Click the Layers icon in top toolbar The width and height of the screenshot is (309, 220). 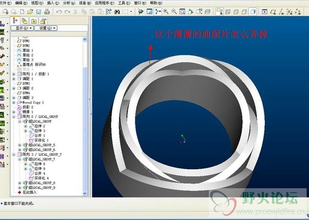click(207, 11)
